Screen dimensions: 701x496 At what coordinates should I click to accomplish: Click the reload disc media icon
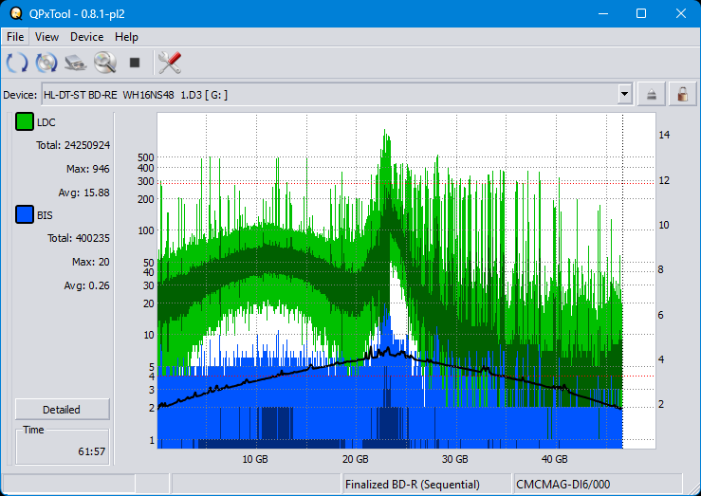point(46,64)
